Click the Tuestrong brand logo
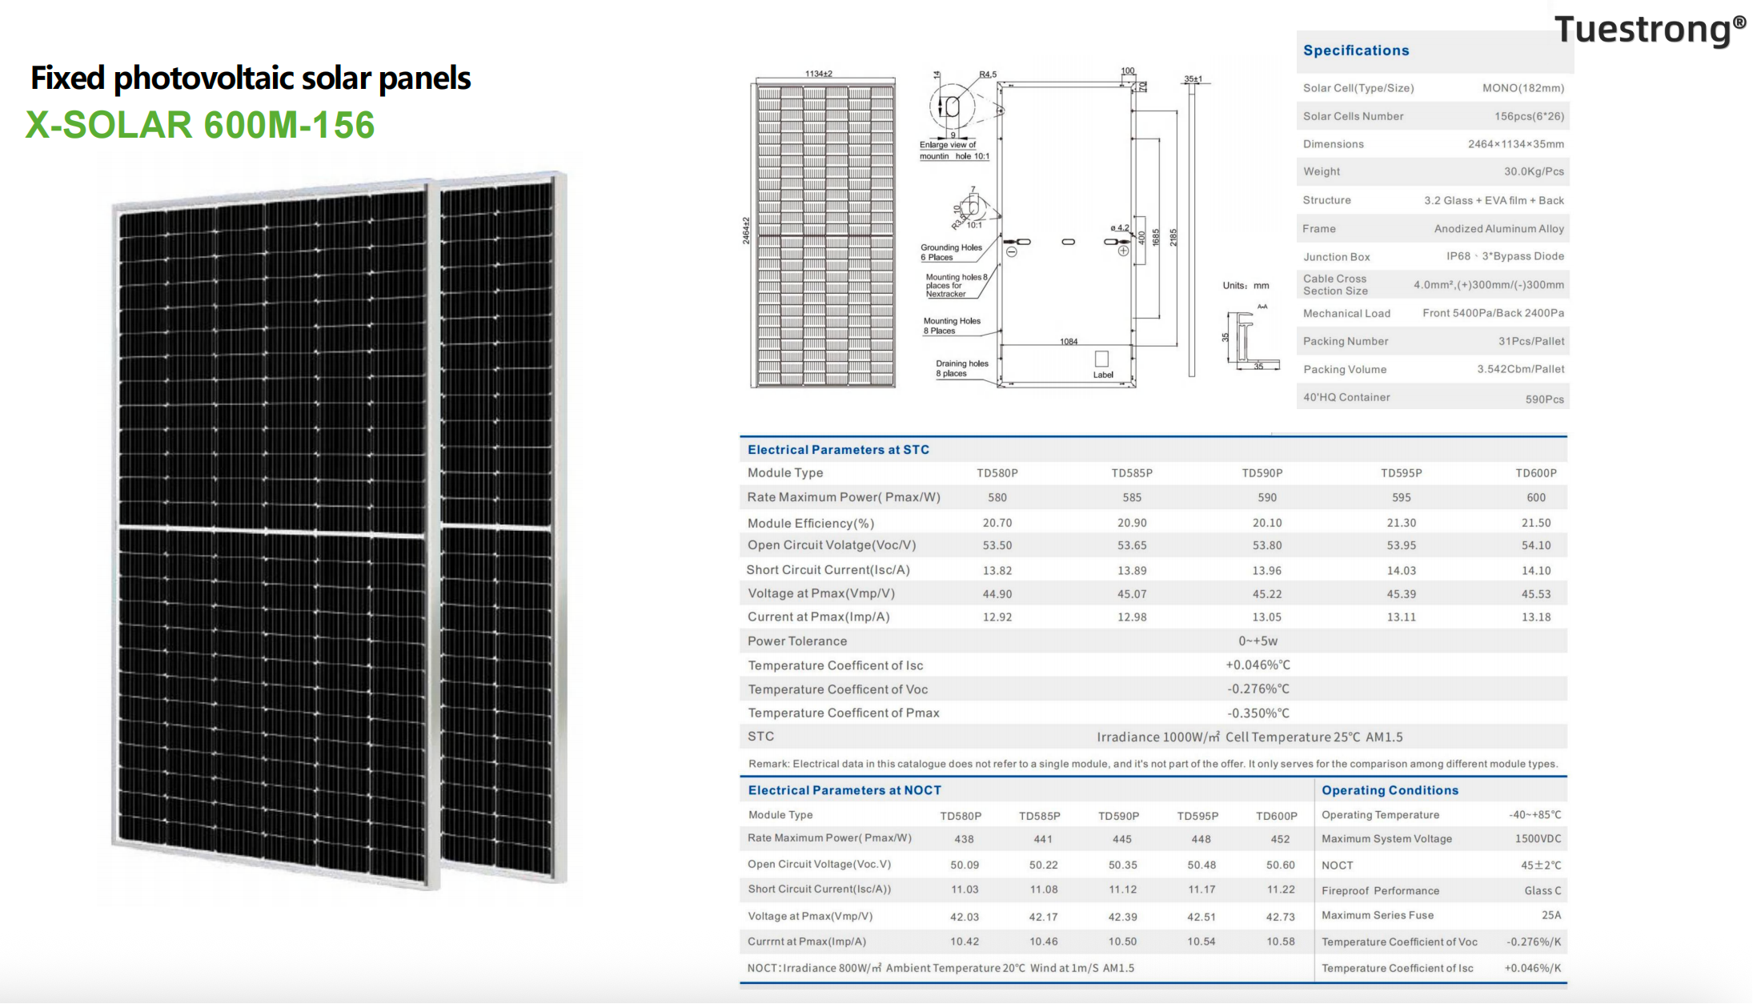Viewport: 1753px width, 1004px height. 1649,30
